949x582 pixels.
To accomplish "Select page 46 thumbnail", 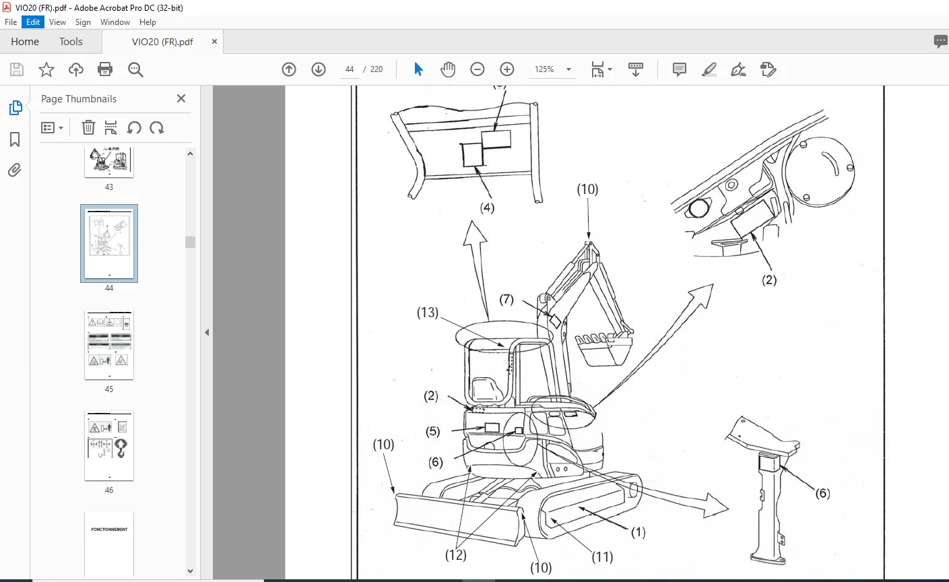I will point(109,446).
